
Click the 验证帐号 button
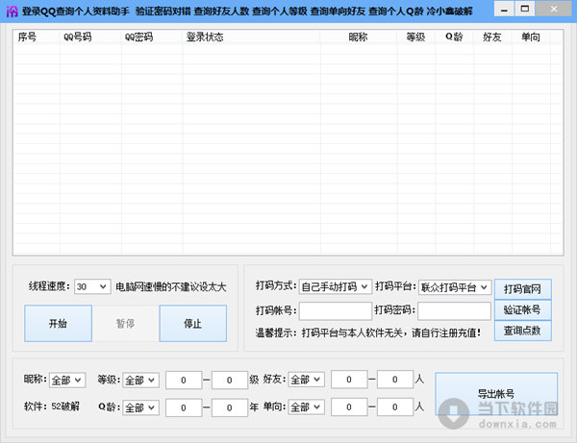(522, 310)
